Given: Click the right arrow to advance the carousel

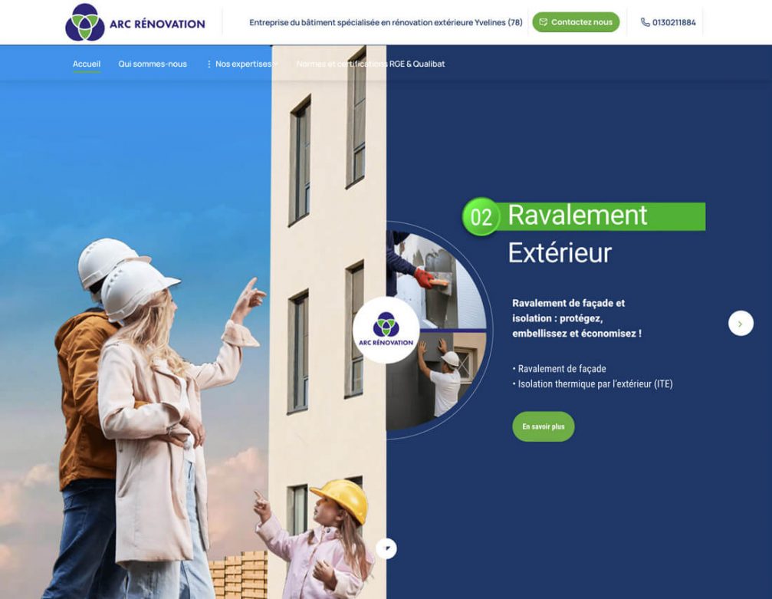Looking at the screenshot, I should [740, 323].
